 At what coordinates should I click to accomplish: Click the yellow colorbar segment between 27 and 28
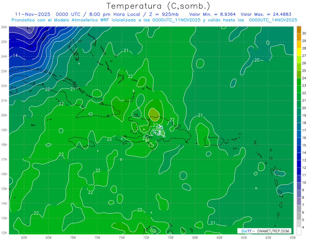[x=299, y=52]
